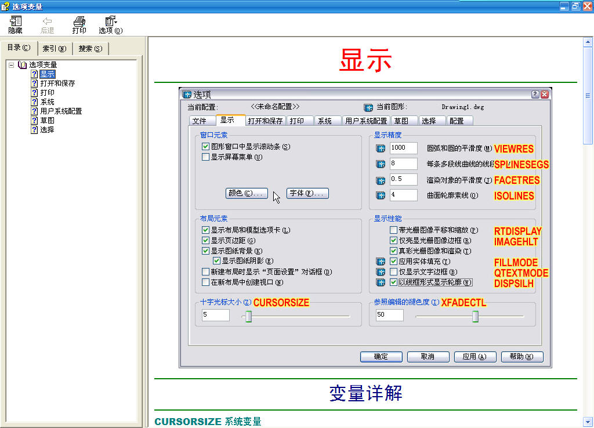Click the help topic icon beside 草图
The height and width of the screenshot is (428, 594).
coord(34,121)
